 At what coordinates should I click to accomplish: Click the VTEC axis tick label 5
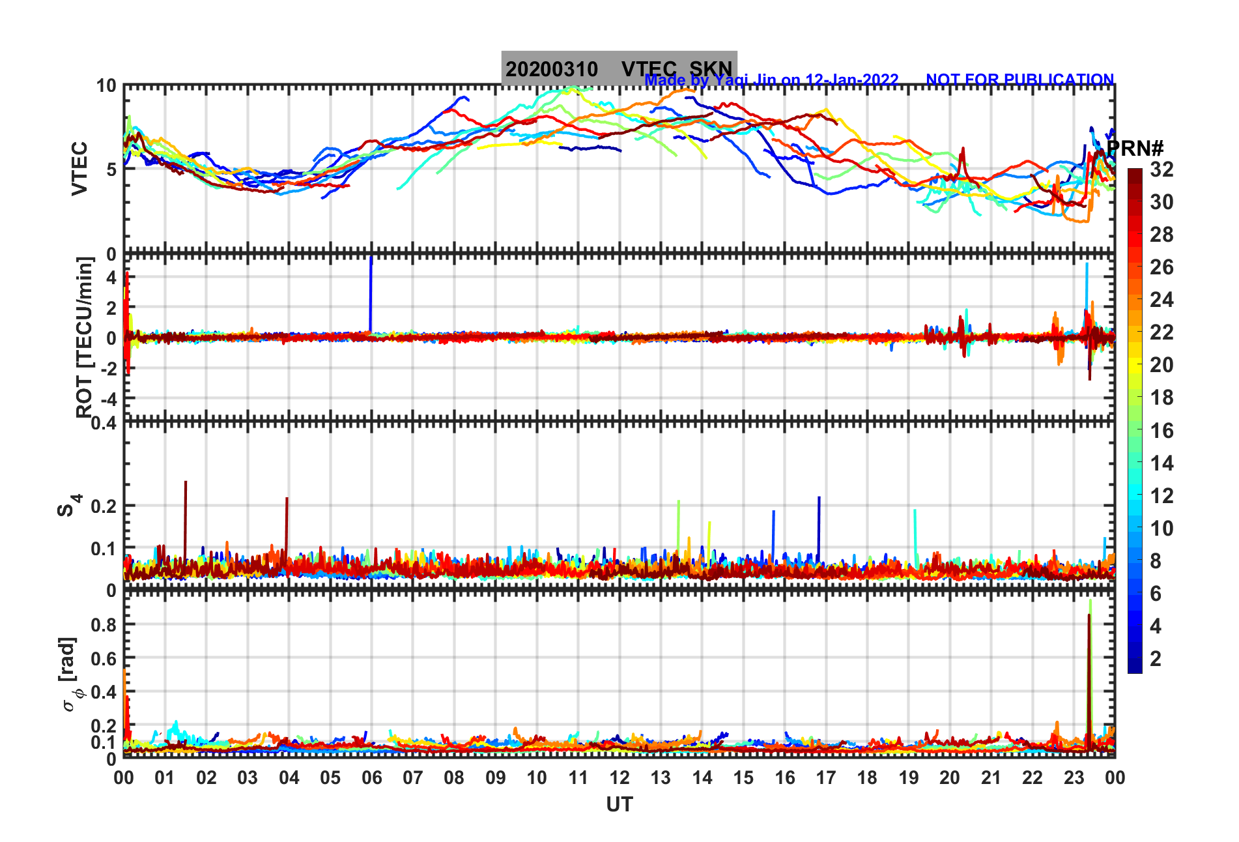[111, 169]
